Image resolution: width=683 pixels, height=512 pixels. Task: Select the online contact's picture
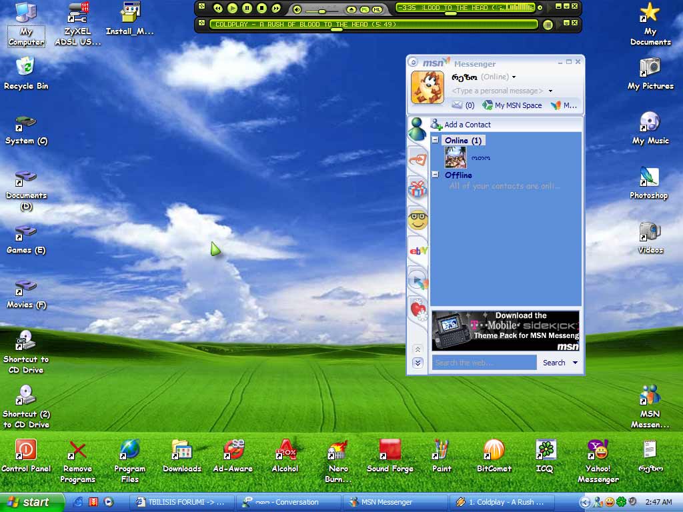tap(456, 157)
